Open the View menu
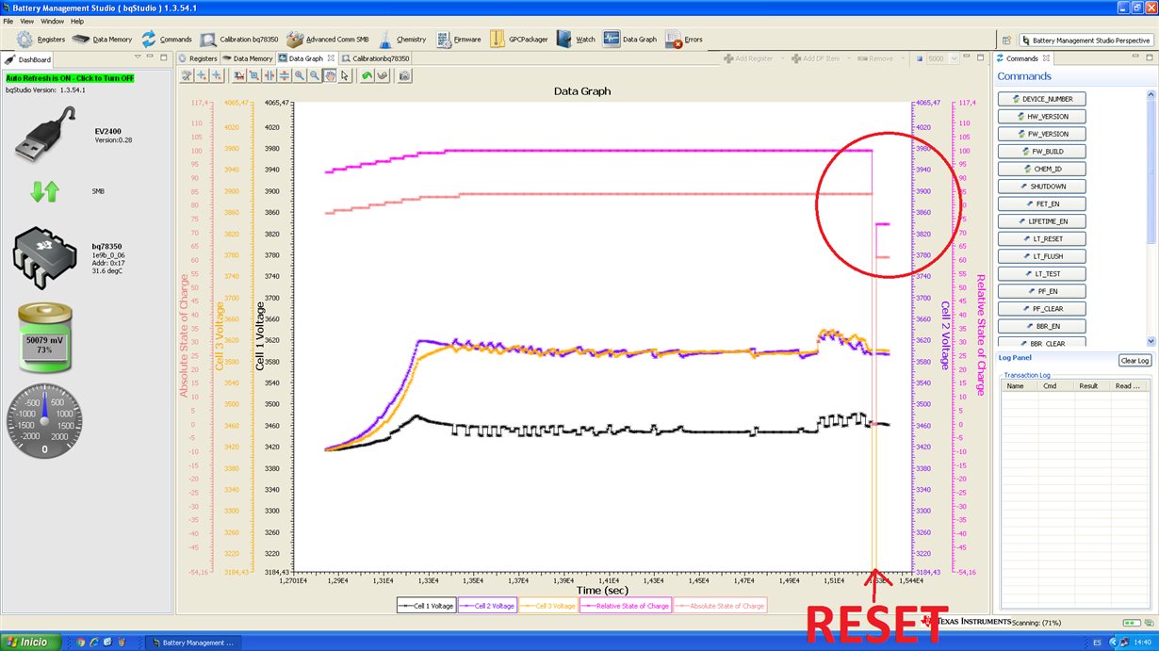Image resolution: width=1159 pixels, height=651 pixels. tap(27, 21)
